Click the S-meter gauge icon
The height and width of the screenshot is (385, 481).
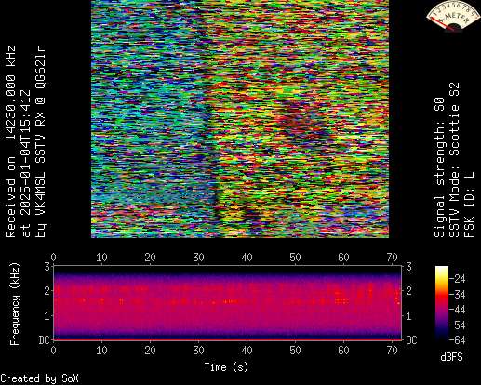[452, 15]
